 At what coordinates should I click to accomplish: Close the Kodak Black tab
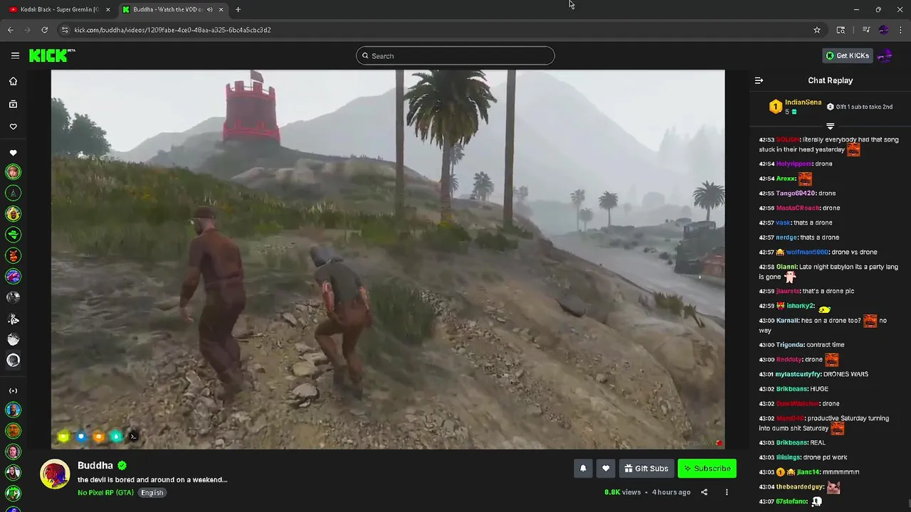[x=108, y=9]
